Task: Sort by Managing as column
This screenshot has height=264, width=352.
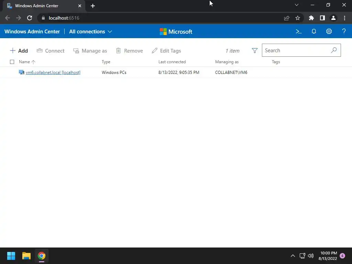Action: point(227,62)
